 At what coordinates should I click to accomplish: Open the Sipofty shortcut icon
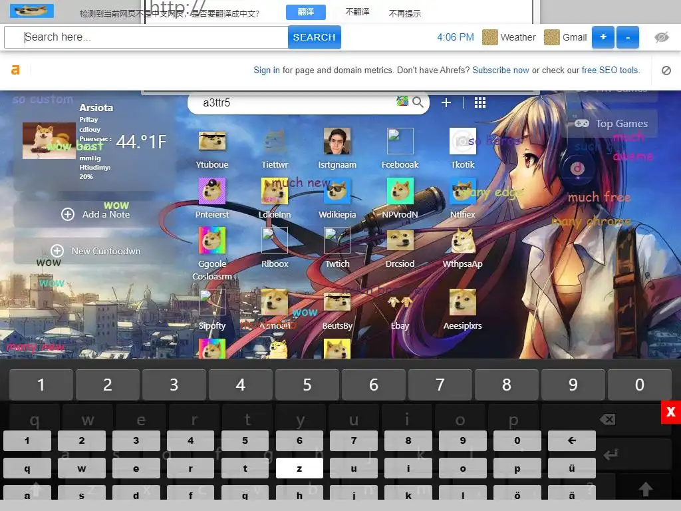[212, 302]
